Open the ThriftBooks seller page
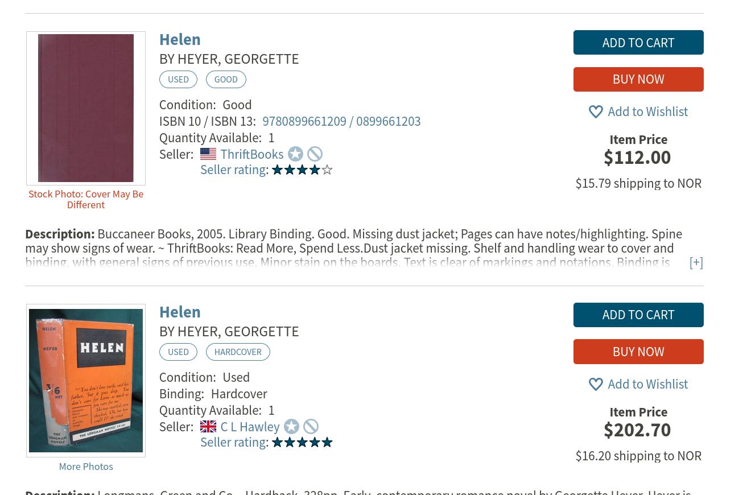This screenshot has height=495, width=747. coord(251,154)
